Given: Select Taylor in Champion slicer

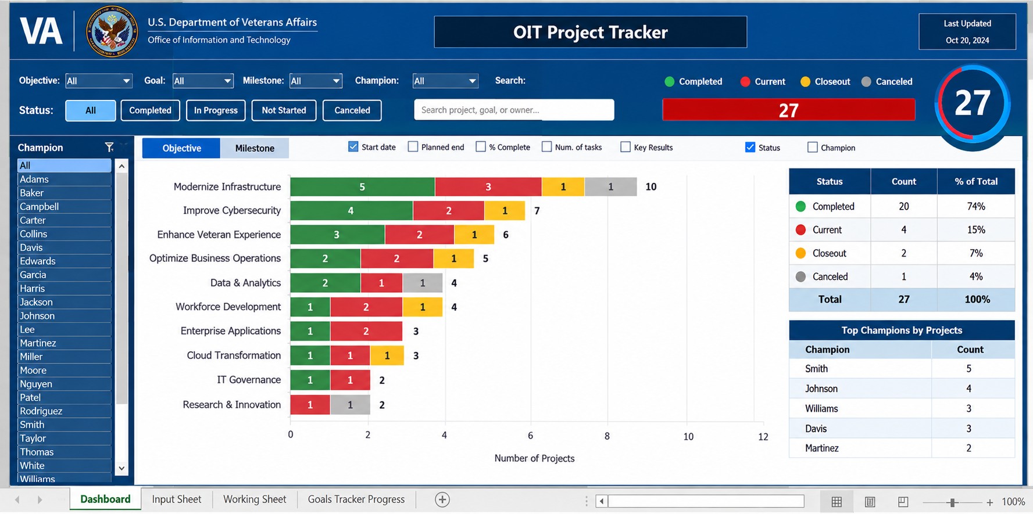Looking at the screenshot, I should point(64,438).
